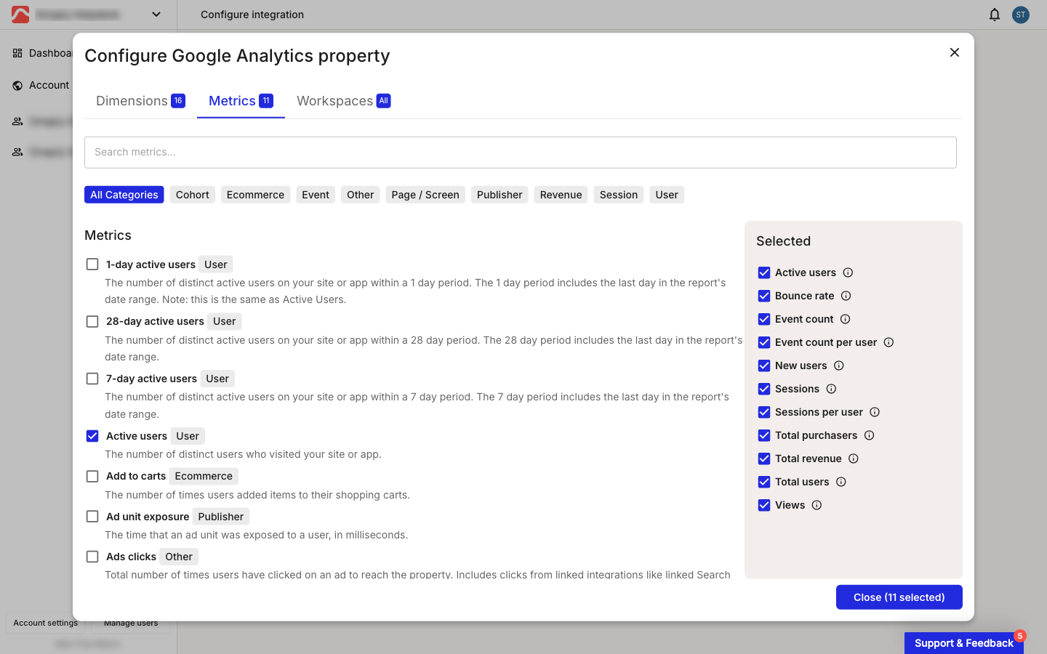Click the Dashboard grid icon in sidebar
1047x654 pixels.
pos(17,53)
